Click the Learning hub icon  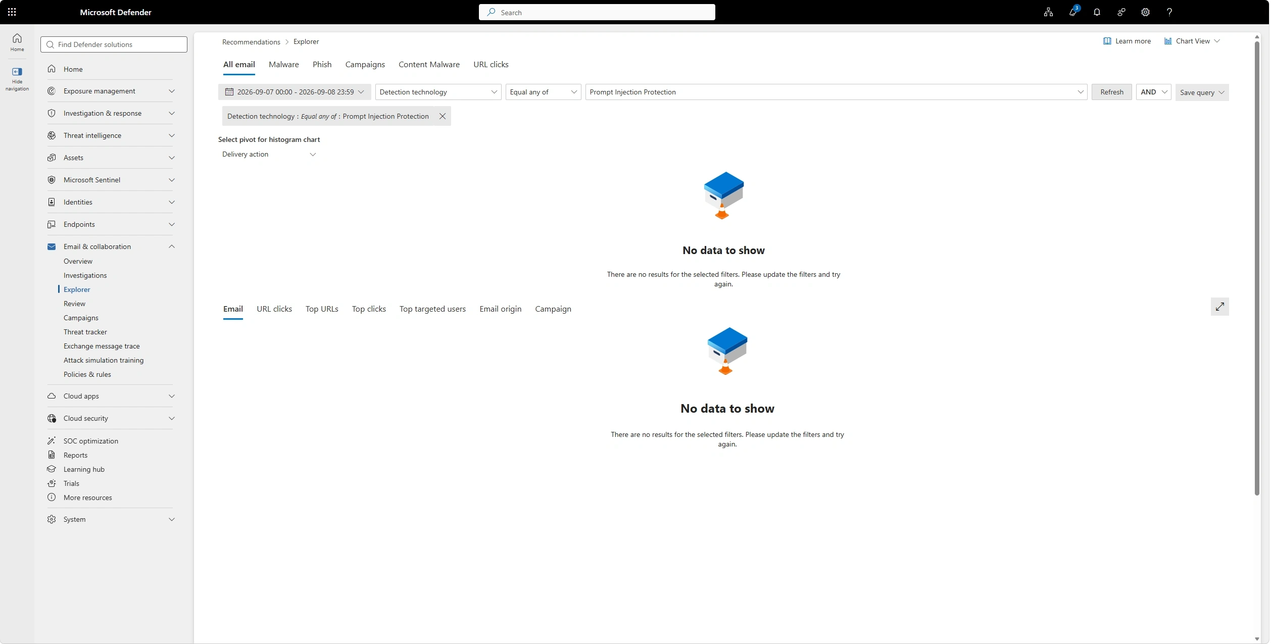click(52, 469)
